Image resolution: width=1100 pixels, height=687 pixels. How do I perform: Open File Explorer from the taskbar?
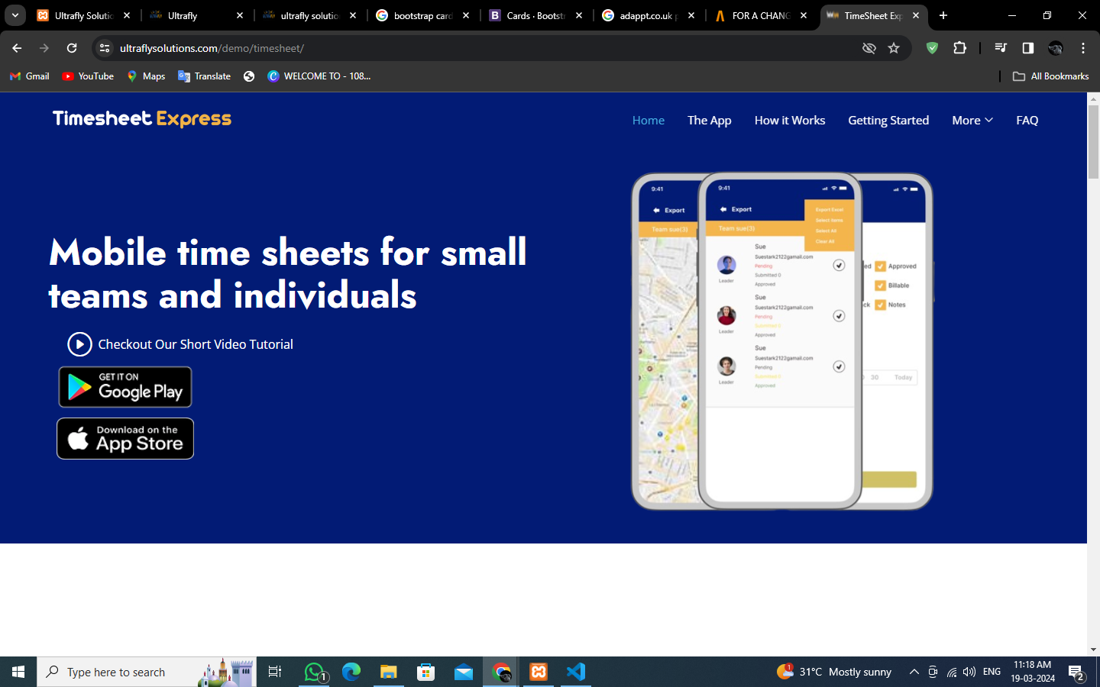tap(389, 672)
